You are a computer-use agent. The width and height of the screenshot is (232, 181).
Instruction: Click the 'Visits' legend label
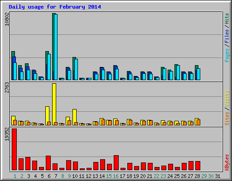tap(227, 98)
